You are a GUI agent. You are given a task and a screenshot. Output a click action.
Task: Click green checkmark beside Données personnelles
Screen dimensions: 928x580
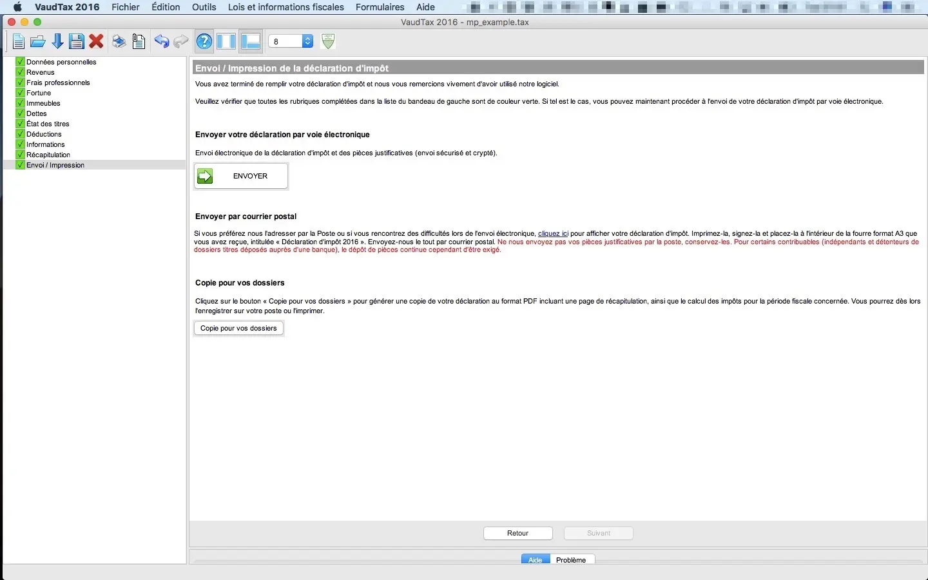pos(20,62)
